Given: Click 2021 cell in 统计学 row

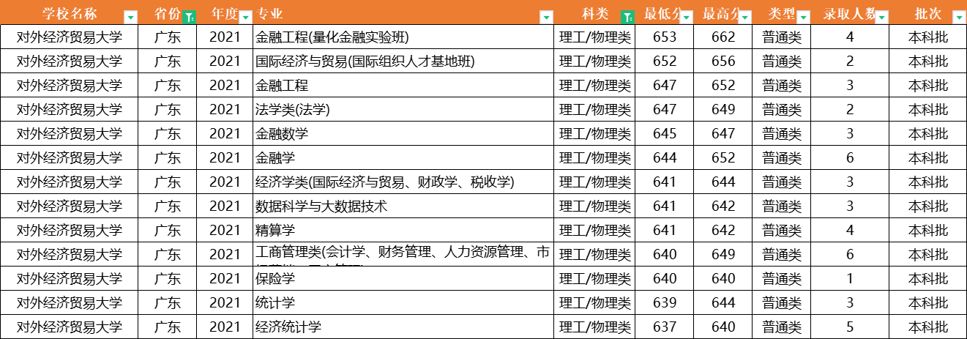Looking at the screenshot, I should click(225, 303).
